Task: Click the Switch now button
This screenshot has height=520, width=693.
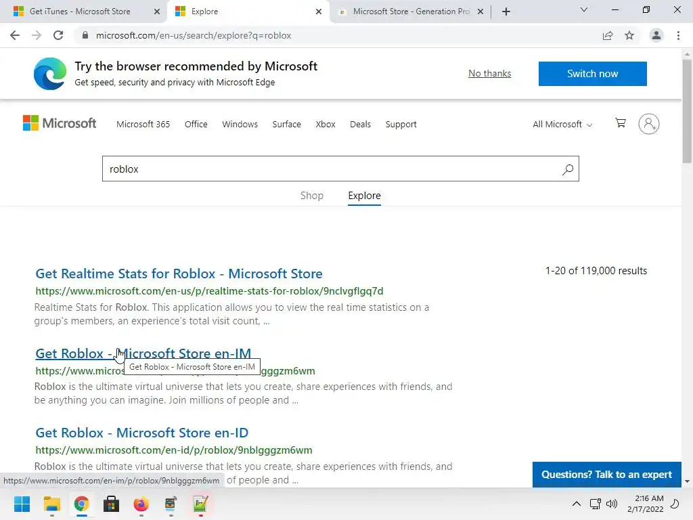Action: tap(592, 73)
